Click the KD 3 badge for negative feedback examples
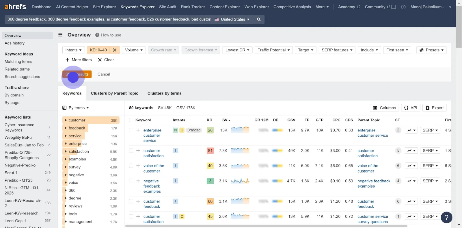This screenshot has width=462, height=228. tap(210, 181)
